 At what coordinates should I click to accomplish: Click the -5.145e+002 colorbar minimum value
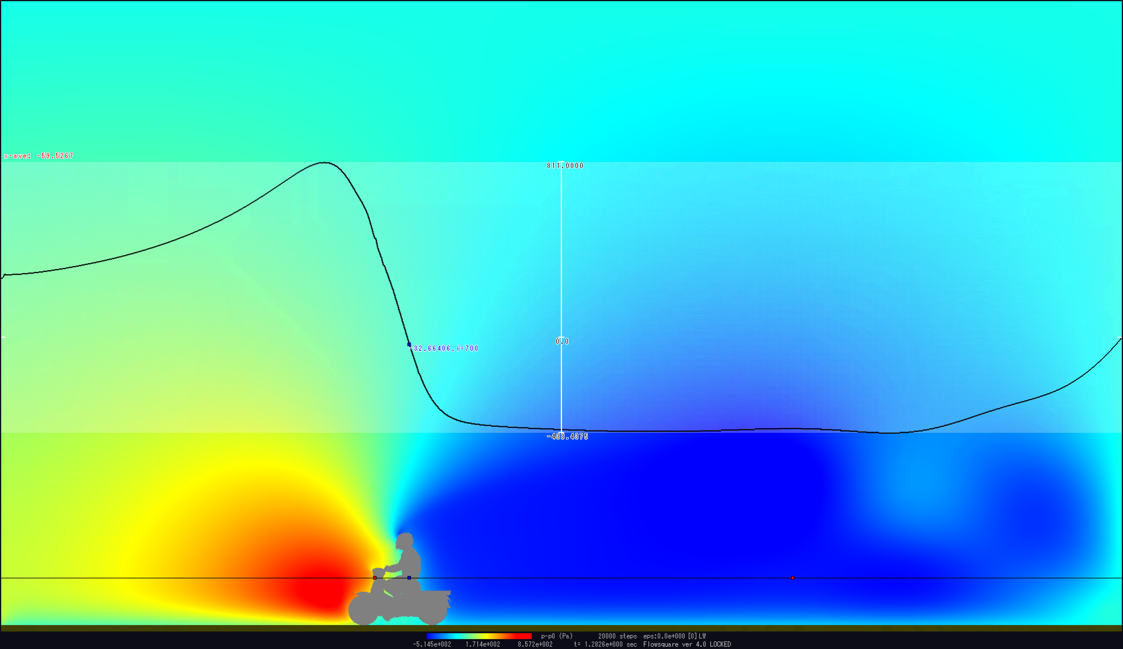point(432,644)
